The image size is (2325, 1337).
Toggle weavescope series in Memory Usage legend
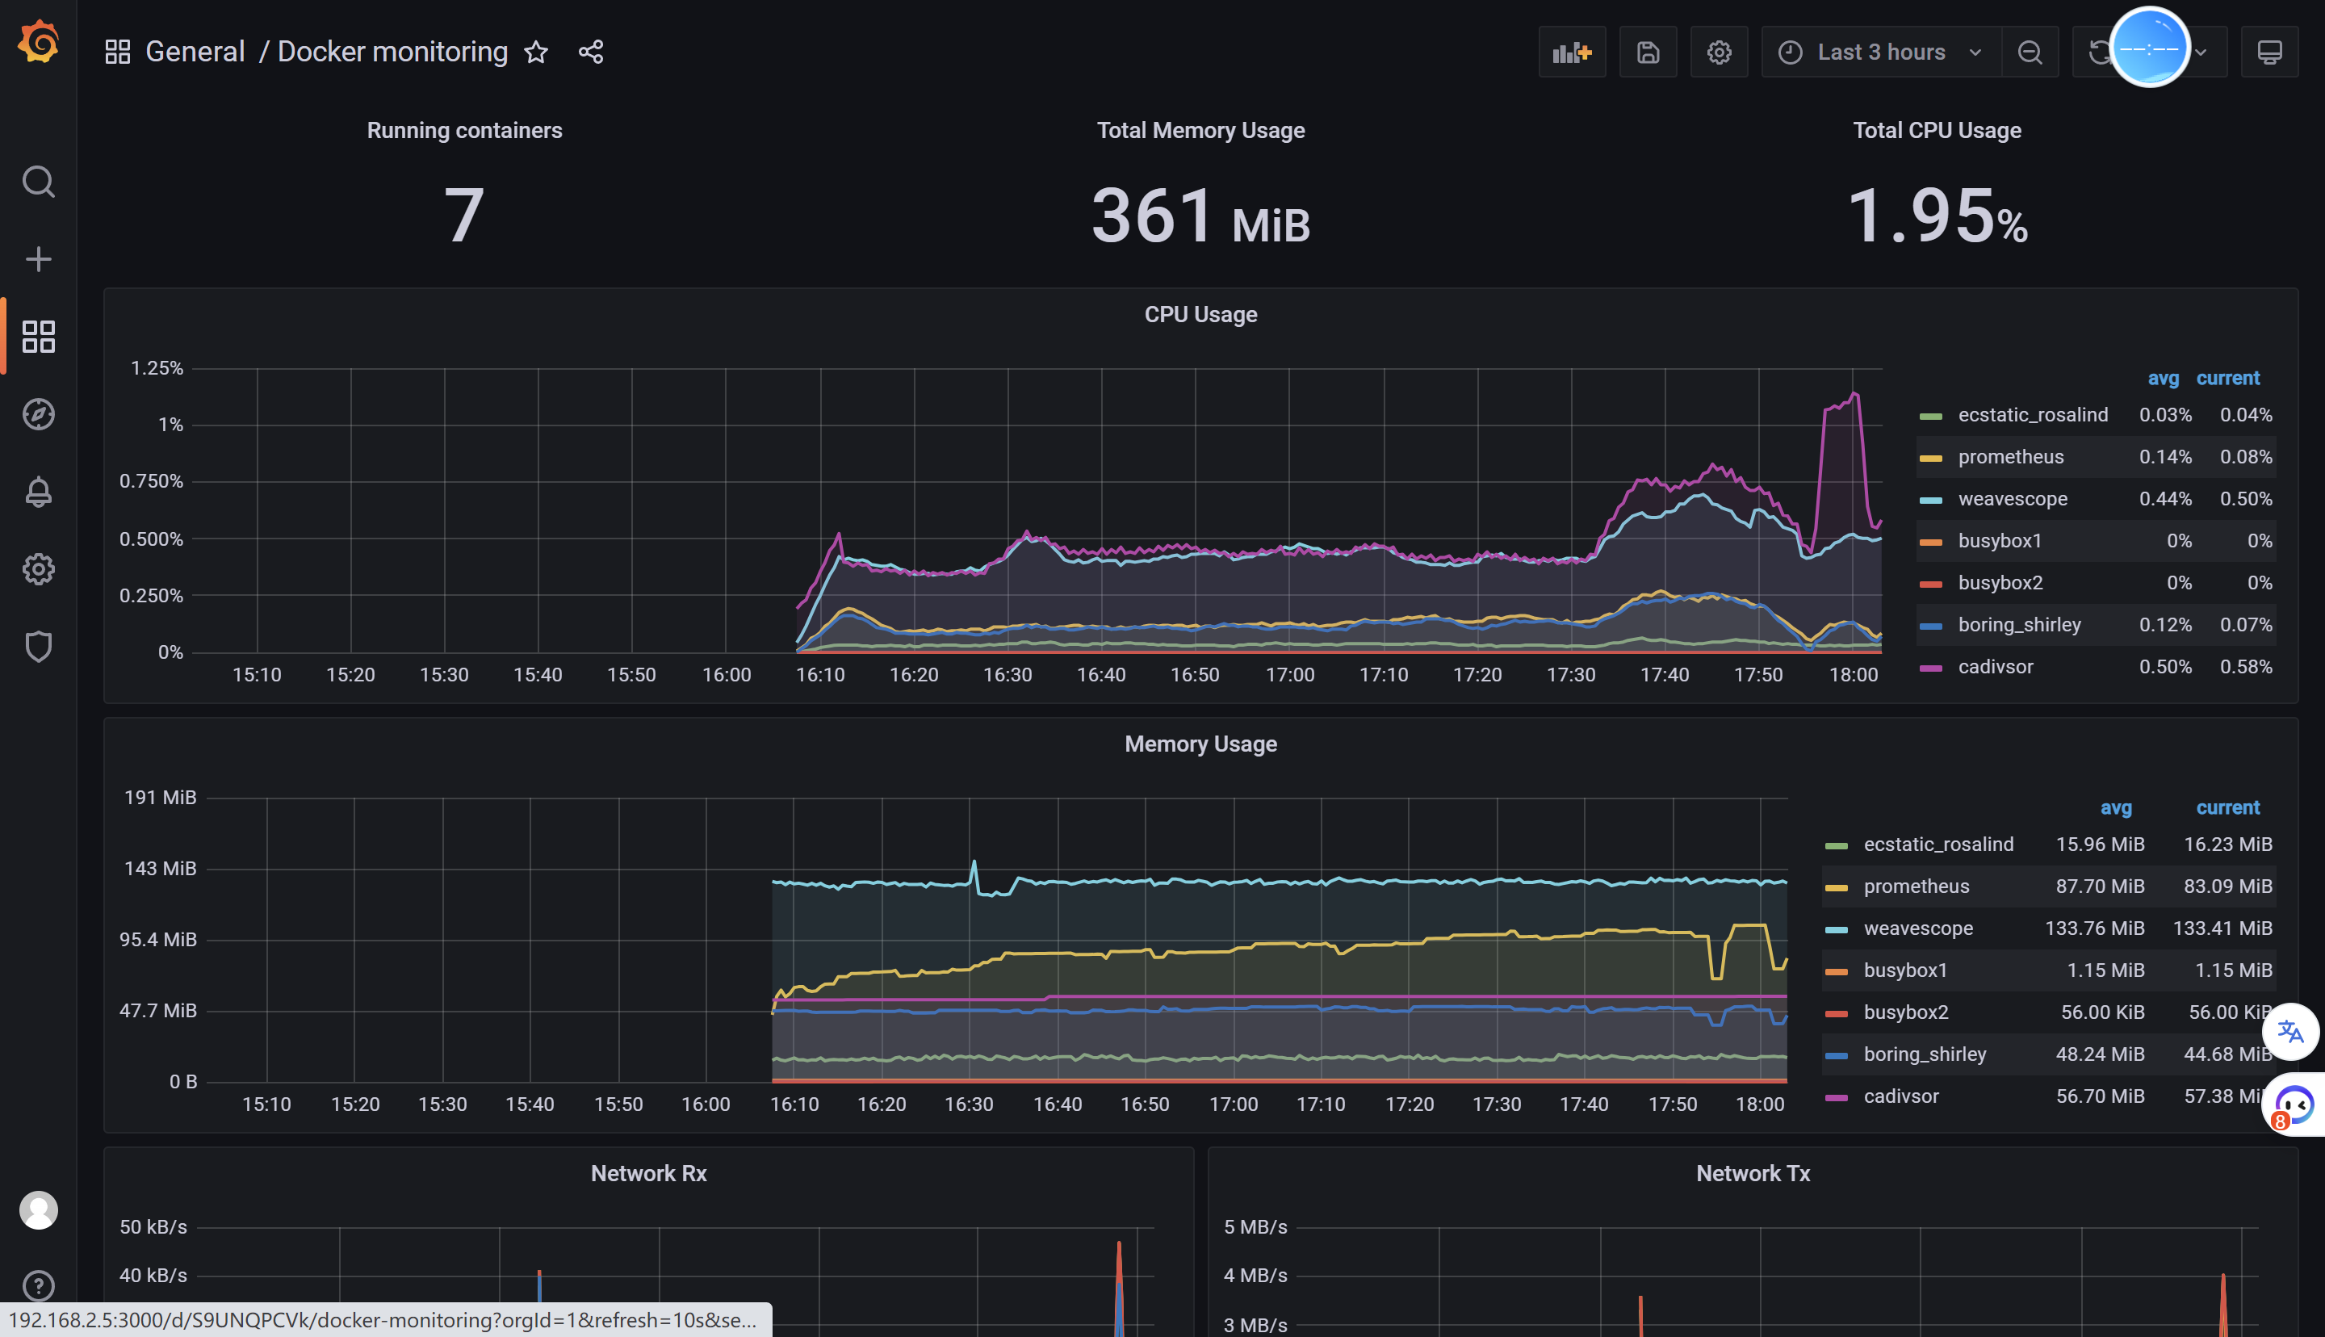click(x=1918, y=928)
